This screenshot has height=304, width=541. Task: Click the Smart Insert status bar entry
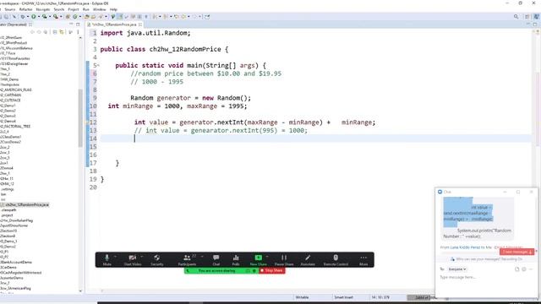(343, 297)
